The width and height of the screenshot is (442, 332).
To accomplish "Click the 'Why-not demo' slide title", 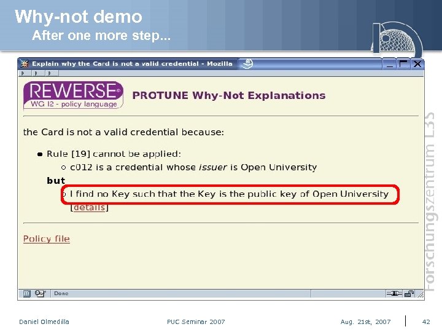I will 79,17.
